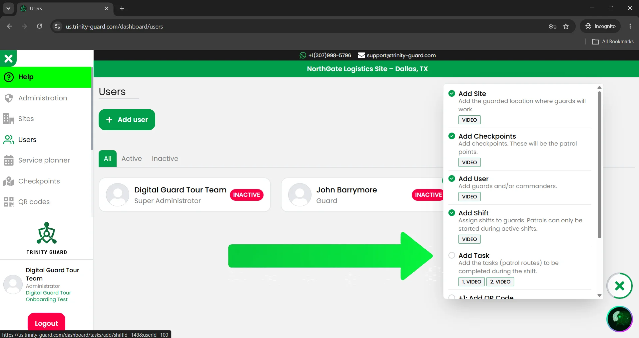Open a new browser tab
Viewport: 639px width, 338px height.
122,8
